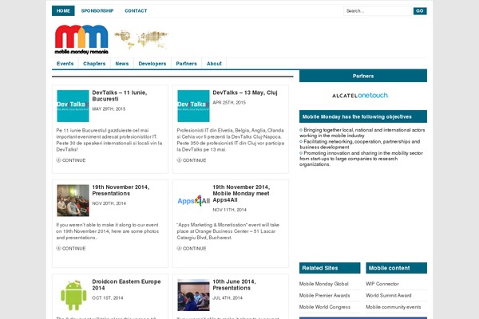This screenshot has width=479, height=319.
Task: Click the Mobile content header
Action: tap(396, 268)
